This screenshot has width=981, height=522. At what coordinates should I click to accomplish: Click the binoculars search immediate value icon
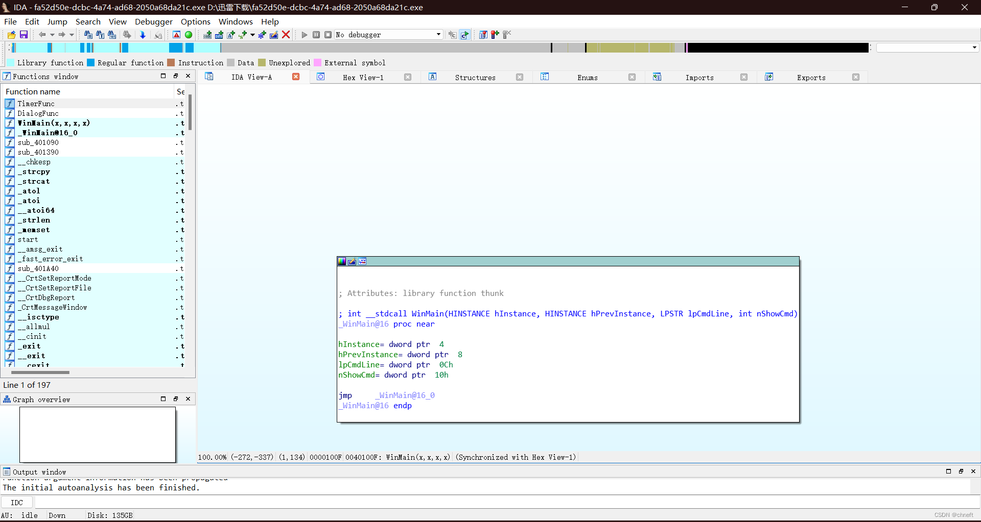[x=88, y=35]
